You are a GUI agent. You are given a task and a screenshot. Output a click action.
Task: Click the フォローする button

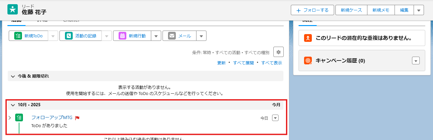coord(312,10)
